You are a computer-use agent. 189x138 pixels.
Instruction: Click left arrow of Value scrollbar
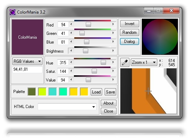tap(71, 80)
